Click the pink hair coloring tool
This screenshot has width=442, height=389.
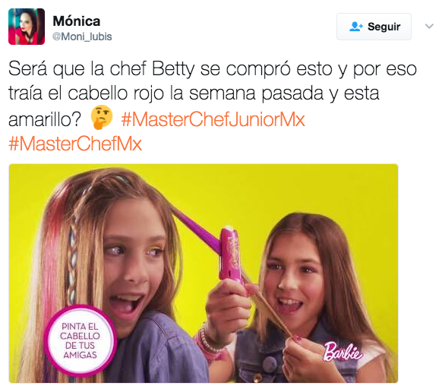(x=230, y=253)
